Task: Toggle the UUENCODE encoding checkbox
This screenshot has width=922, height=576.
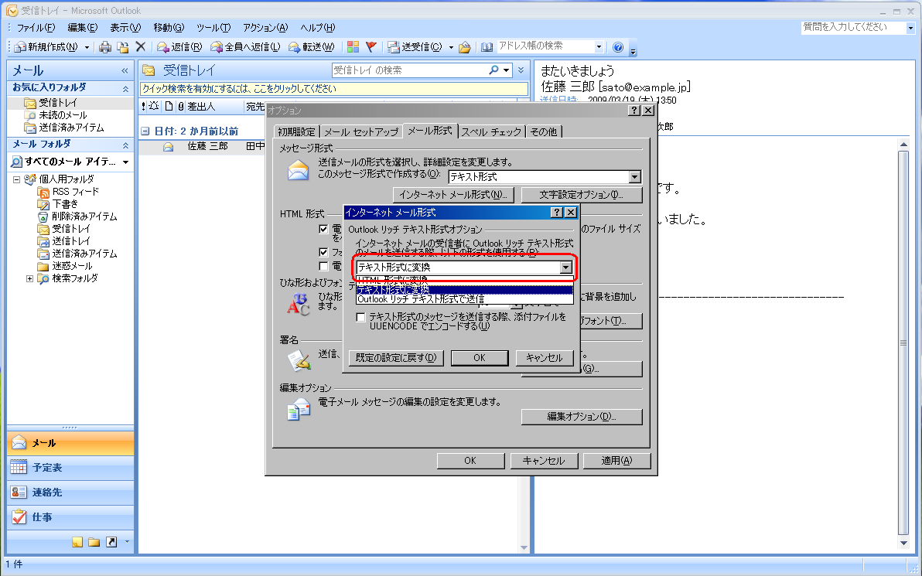Action: [361, 318]
